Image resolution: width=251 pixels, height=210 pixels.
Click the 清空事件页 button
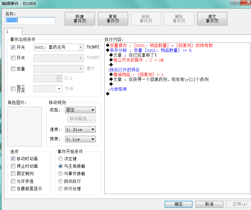point(212,19)
